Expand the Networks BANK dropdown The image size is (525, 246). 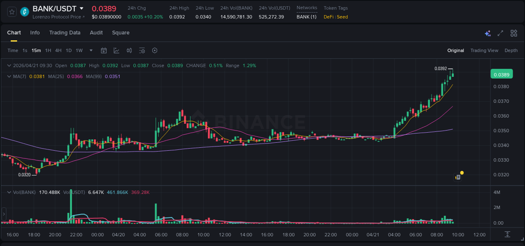click(307, 17)
